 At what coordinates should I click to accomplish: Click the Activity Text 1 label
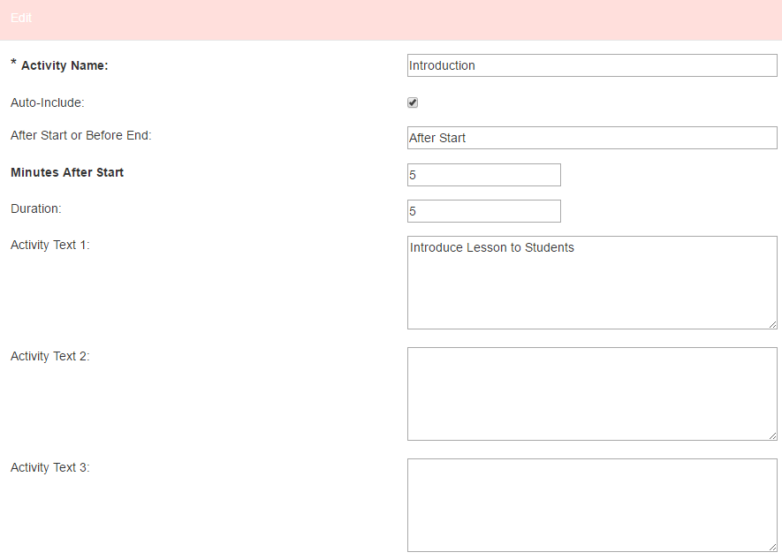click(x=50, y=245)
